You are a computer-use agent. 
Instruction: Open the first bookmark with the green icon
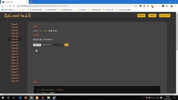click(x=9, y=10)
